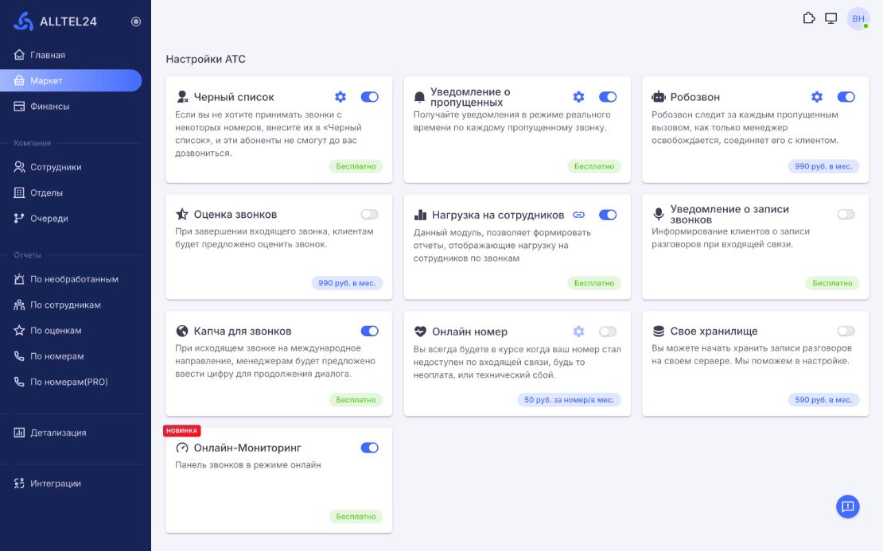Click link icon on Нагрузка на сотрудников
883x551 pixels.
click(579, 215)
